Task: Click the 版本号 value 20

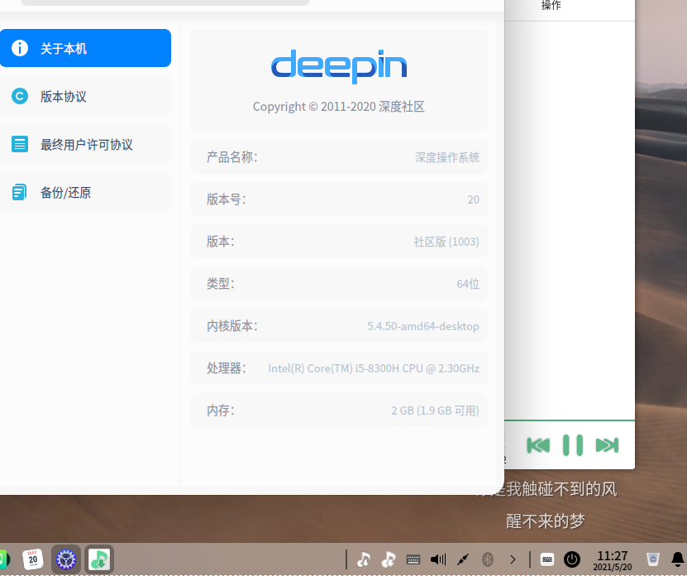Action: pos(473,199)
